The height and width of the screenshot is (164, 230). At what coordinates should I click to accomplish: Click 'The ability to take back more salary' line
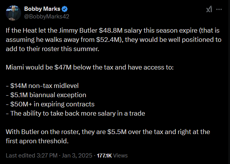click(x=76, y=113)
